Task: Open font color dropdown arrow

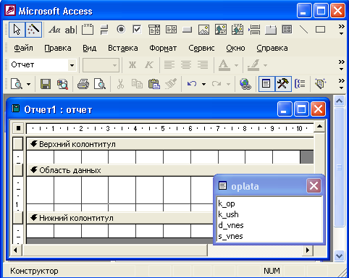Action: [236, 65]
